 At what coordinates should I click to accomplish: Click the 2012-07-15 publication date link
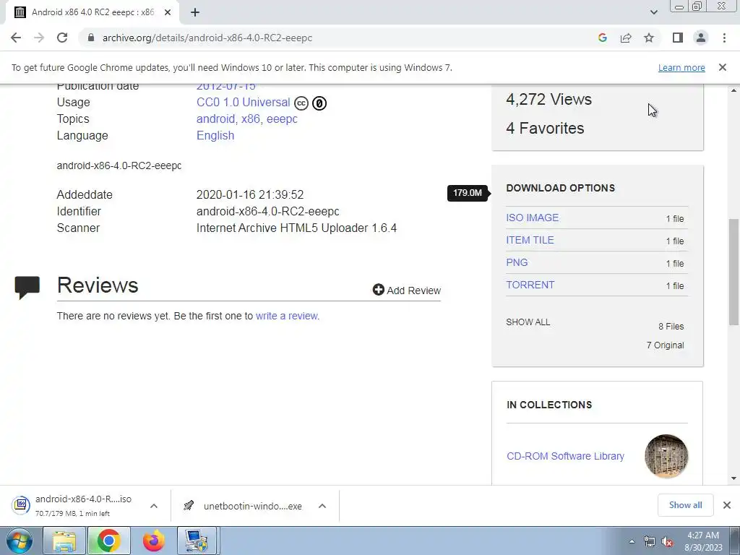pos(225,87)
